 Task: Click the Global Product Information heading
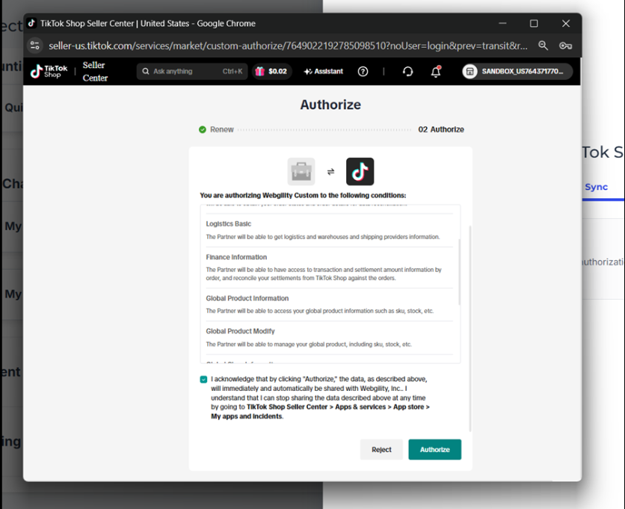247,298
